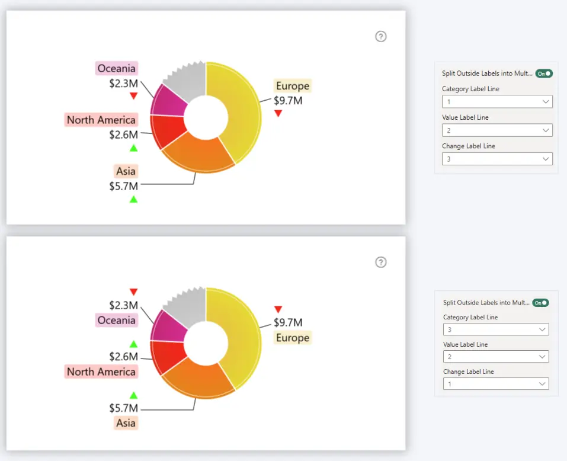Click red down arrow above $9.7M in bottom chart

click(x=278, y=309)
